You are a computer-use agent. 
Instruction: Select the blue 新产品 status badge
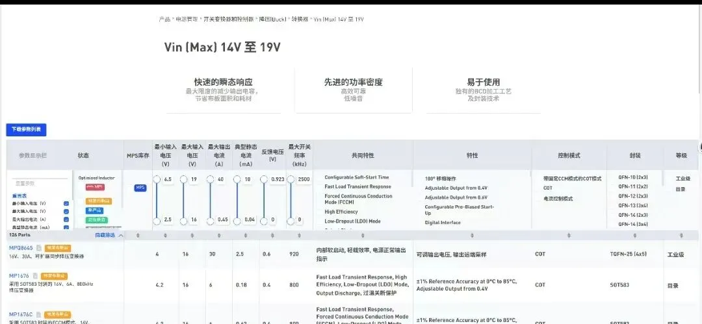94,210
